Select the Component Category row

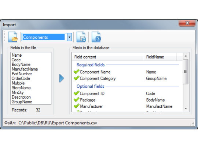point(127,79)
